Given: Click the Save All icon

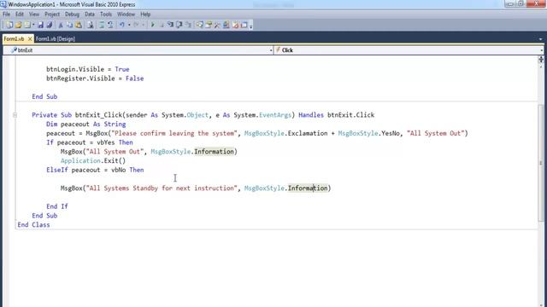Looking at the screenshot, I should pos(50,25).
